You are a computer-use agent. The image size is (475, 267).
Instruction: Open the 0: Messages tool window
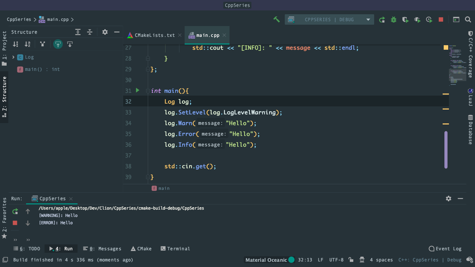coord(102,249)
